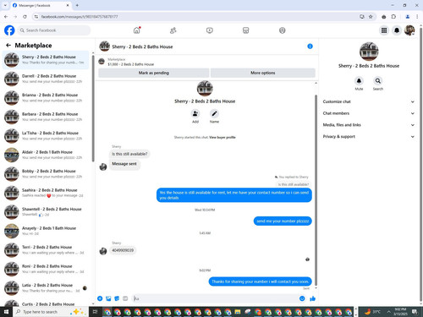Bookmark this page with the star
The height and width of the screenshot is (317, 423).
pyautogui.click(x=371, y=17)
